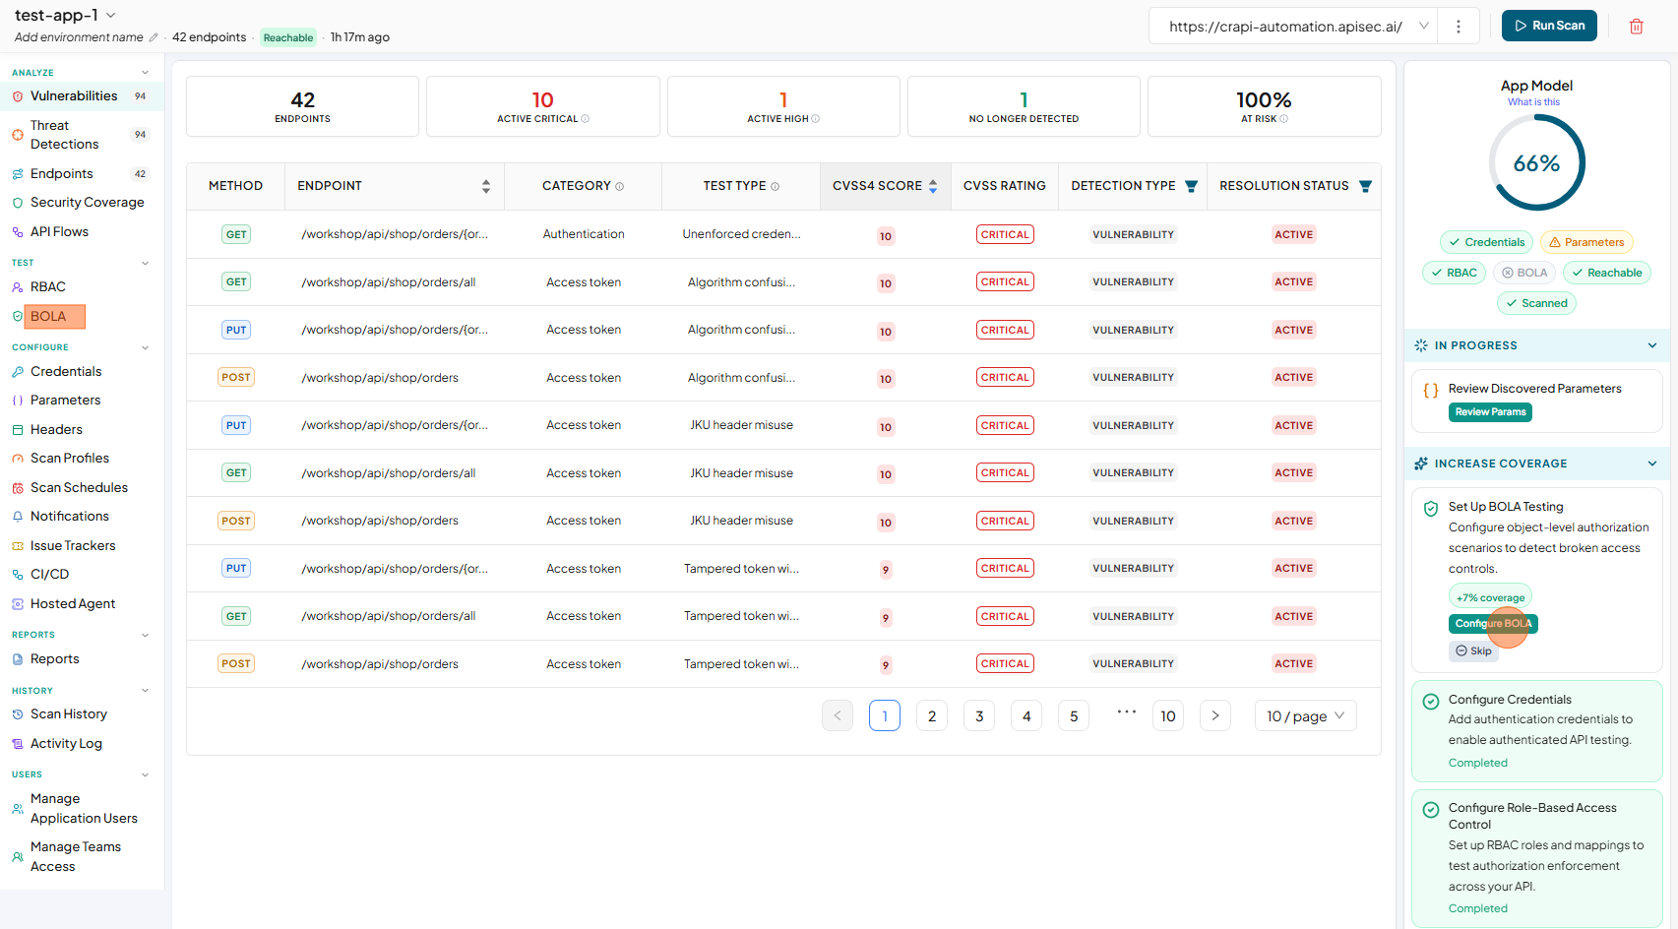Click the 66% App Model progress ring

[1536, 162]
